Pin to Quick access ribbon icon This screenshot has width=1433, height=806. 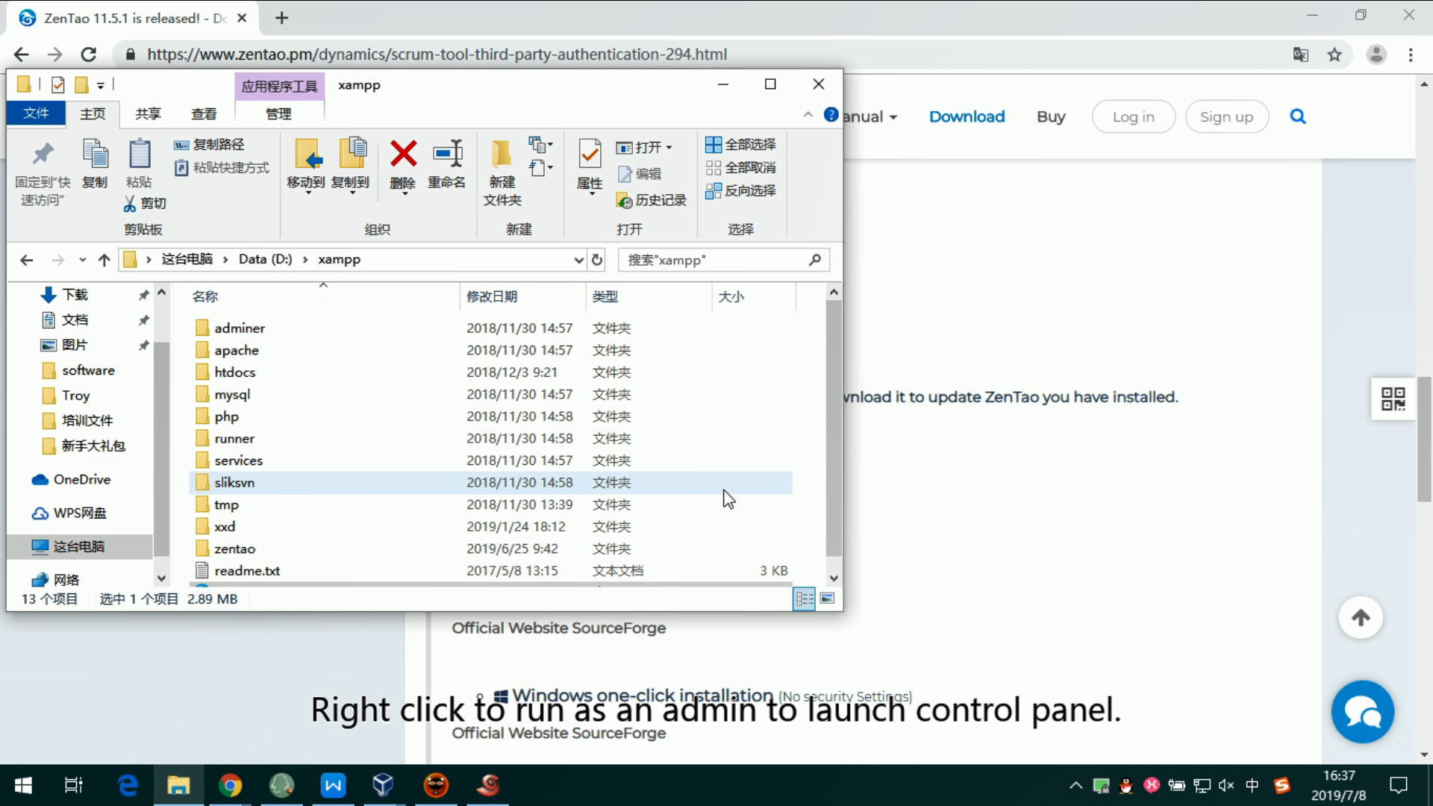[43, 173]
